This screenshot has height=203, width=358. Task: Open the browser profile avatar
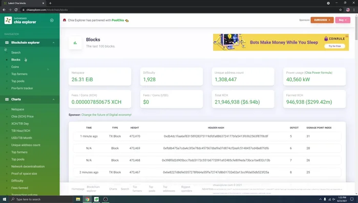348,10
